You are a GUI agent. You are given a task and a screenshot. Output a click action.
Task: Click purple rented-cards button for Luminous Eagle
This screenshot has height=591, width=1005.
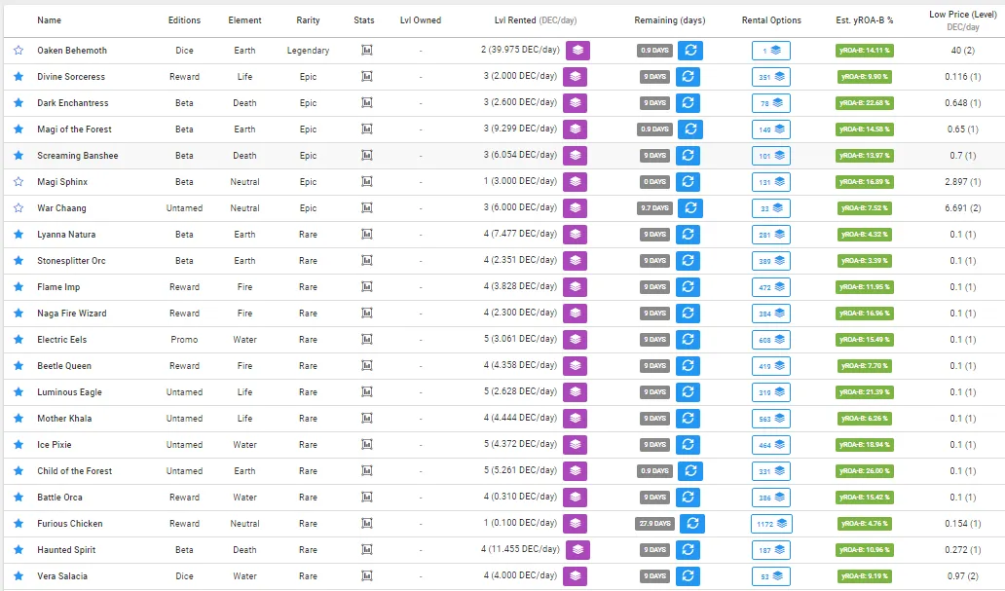tap(575, 391)
